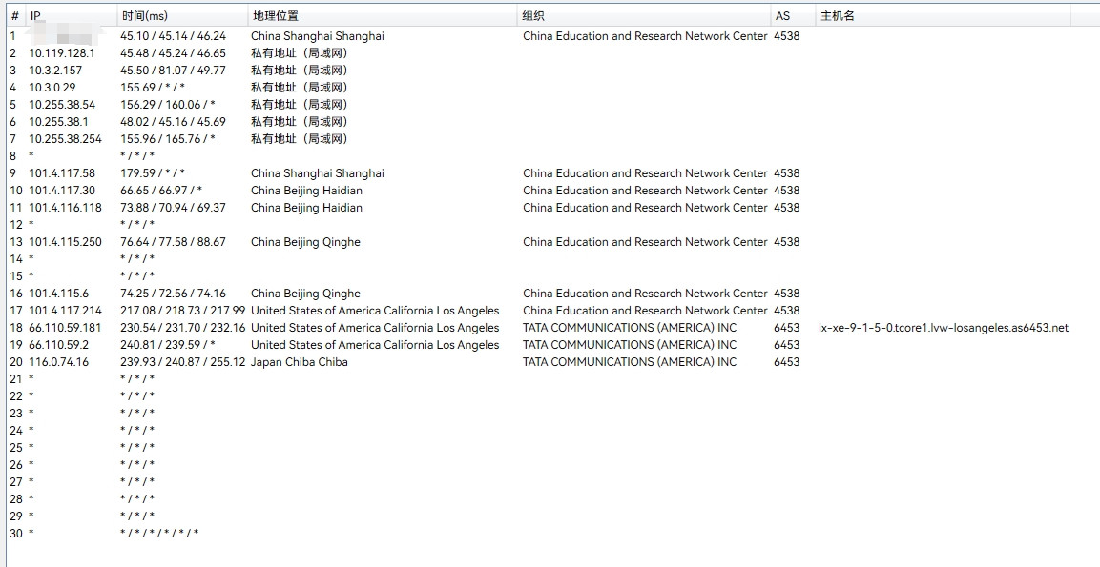
Task: Click latency value 45.10 / 45.14 / 46.24
Action: tap(173, 36)
